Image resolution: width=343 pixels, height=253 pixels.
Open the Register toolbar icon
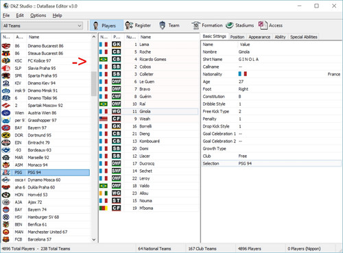click(129, 25)
